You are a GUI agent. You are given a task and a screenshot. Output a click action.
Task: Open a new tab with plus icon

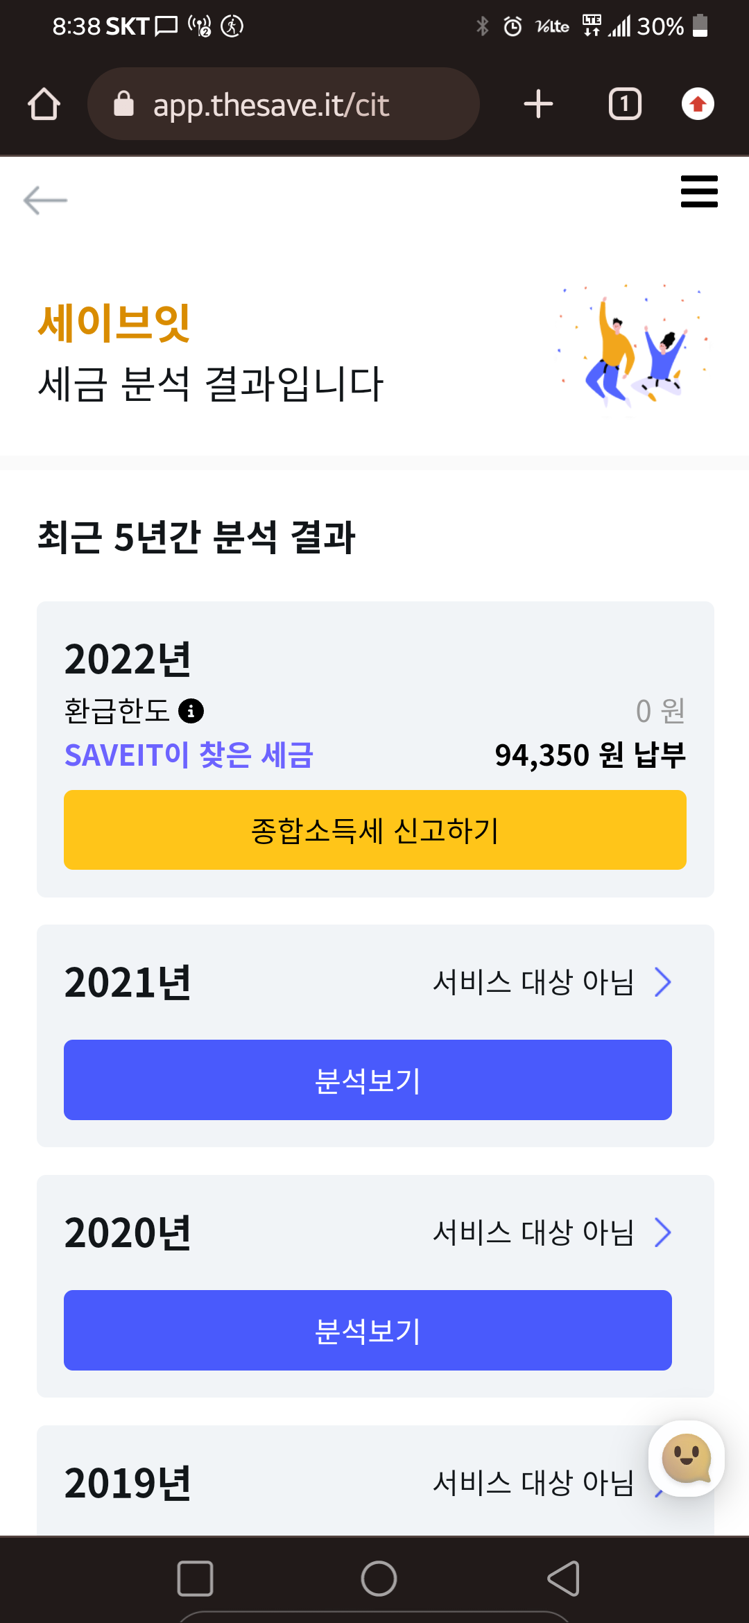pos(538,104)
